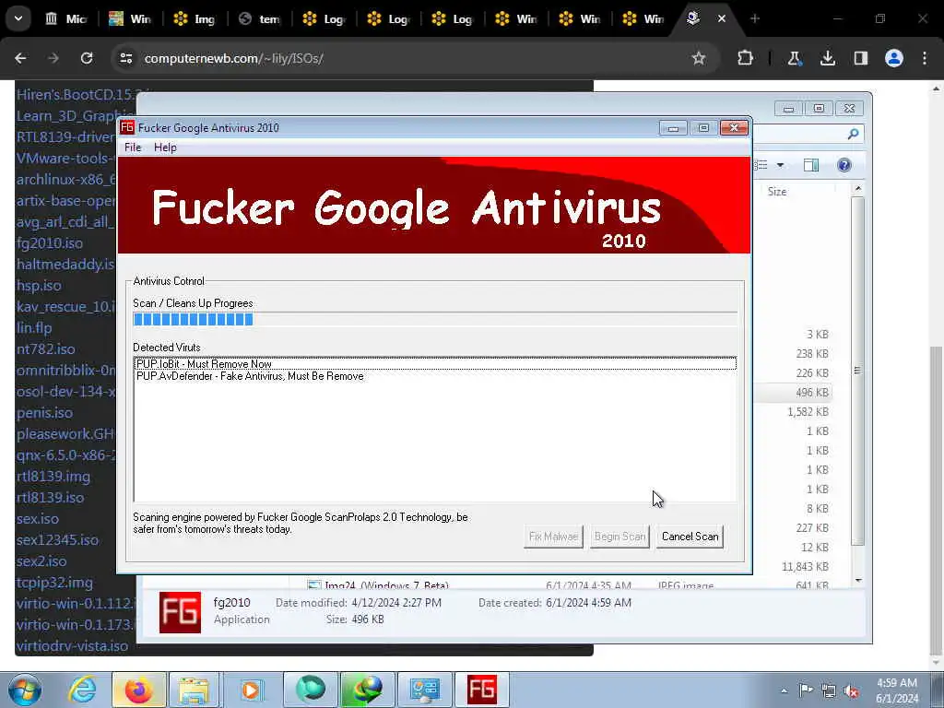Click Explorer scrollbar down arrow

click(x=858, y=581)
